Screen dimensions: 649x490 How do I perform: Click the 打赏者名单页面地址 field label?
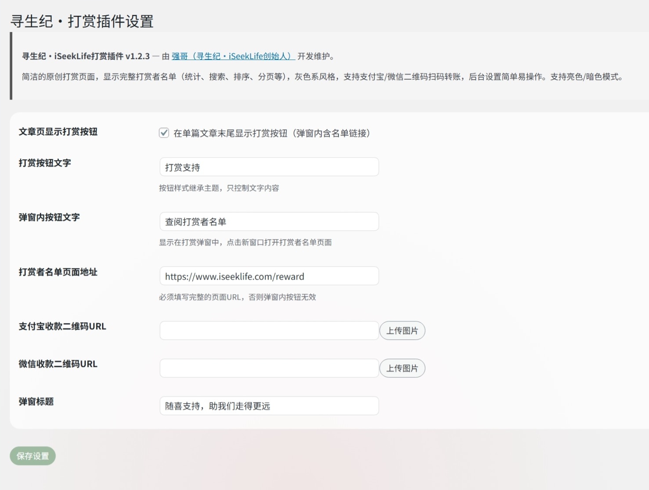[58, 272]
